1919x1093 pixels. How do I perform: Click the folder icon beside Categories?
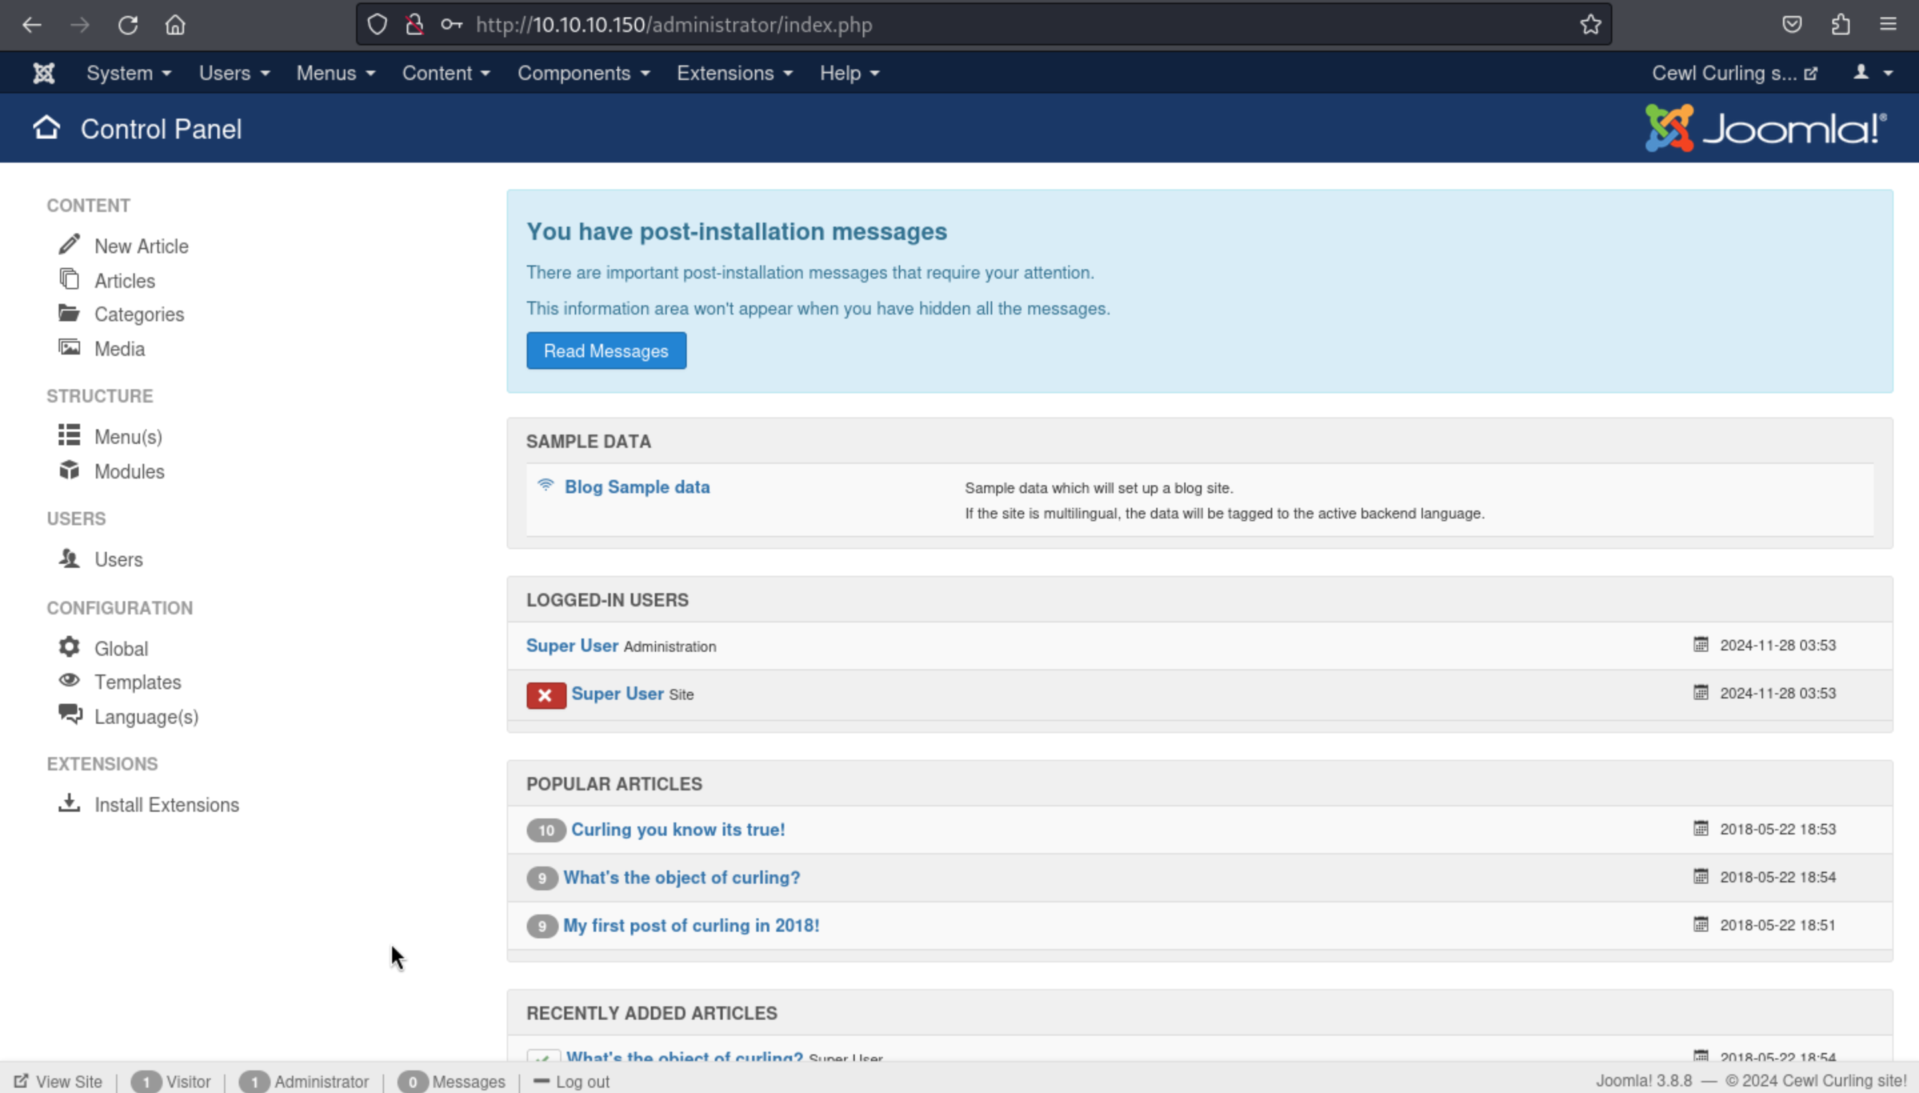point(69,313)
